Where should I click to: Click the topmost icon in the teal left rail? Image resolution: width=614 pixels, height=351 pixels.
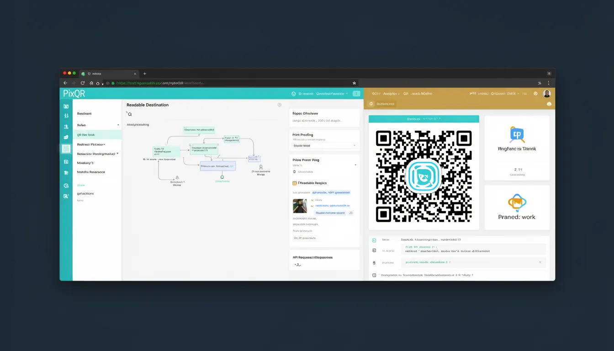66,106
